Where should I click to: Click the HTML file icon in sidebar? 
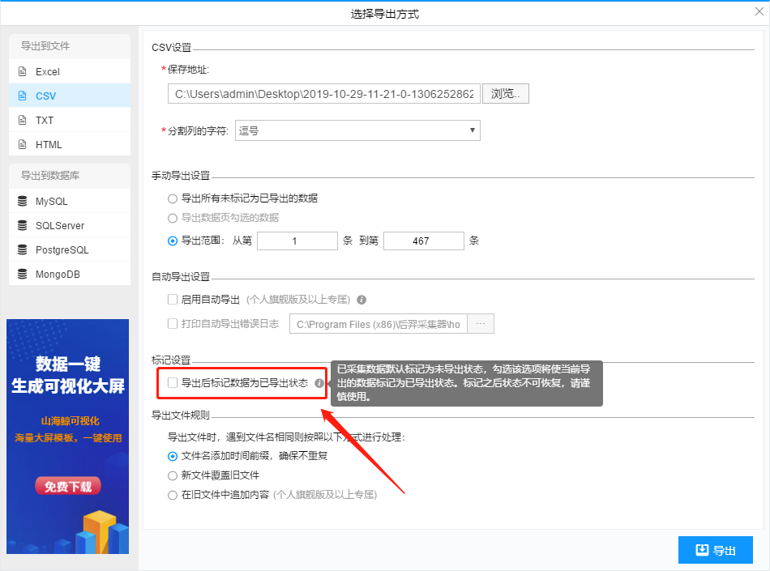[22, 144]
